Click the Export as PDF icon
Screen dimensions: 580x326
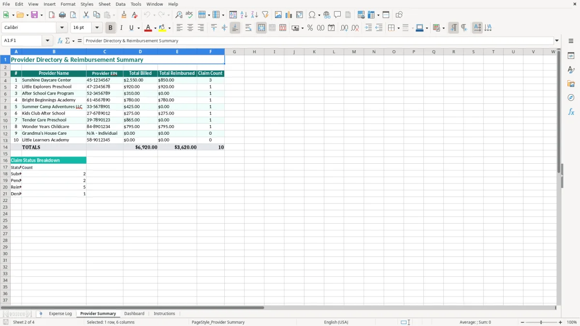pos(52,15)
